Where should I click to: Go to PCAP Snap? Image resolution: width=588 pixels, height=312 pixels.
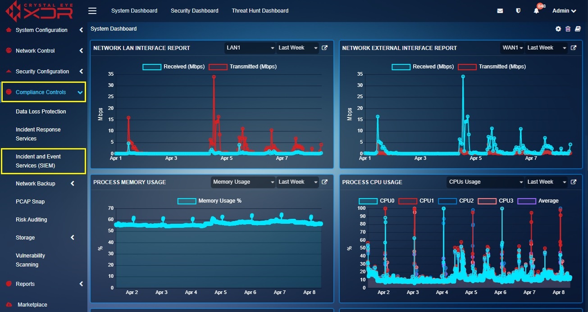click(30, 202)
